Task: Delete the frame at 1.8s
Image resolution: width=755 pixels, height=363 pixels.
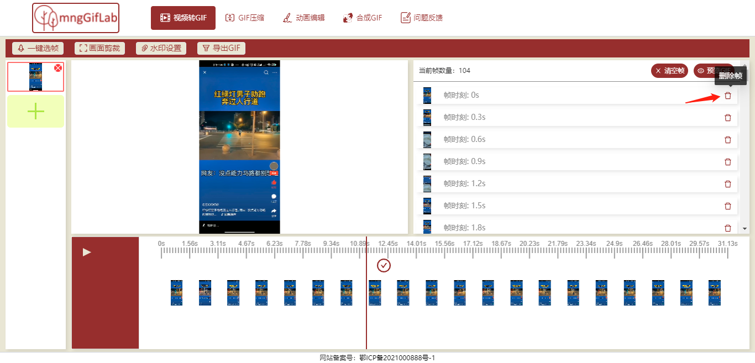Action: tap(728, 228)
